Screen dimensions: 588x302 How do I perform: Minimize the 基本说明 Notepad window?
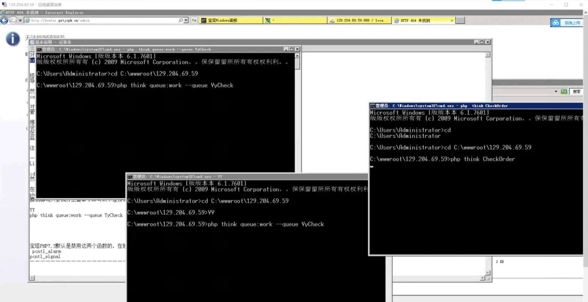pos(476,42)
